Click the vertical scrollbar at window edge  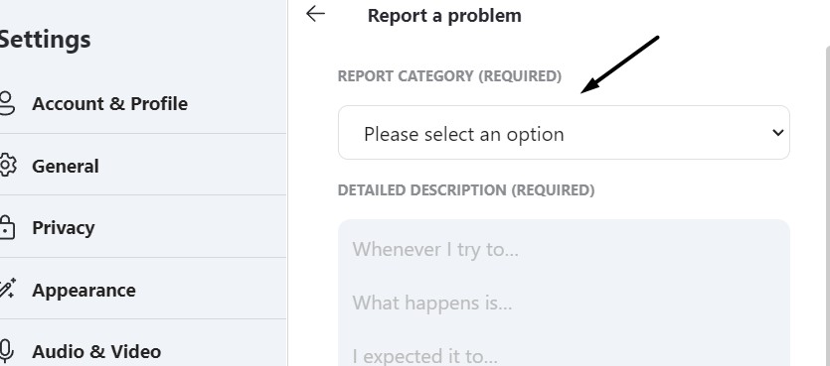pos(827,206)
